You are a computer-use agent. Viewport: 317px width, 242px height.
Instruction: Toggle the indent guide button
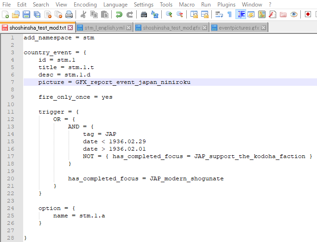[x=241, y=14]
